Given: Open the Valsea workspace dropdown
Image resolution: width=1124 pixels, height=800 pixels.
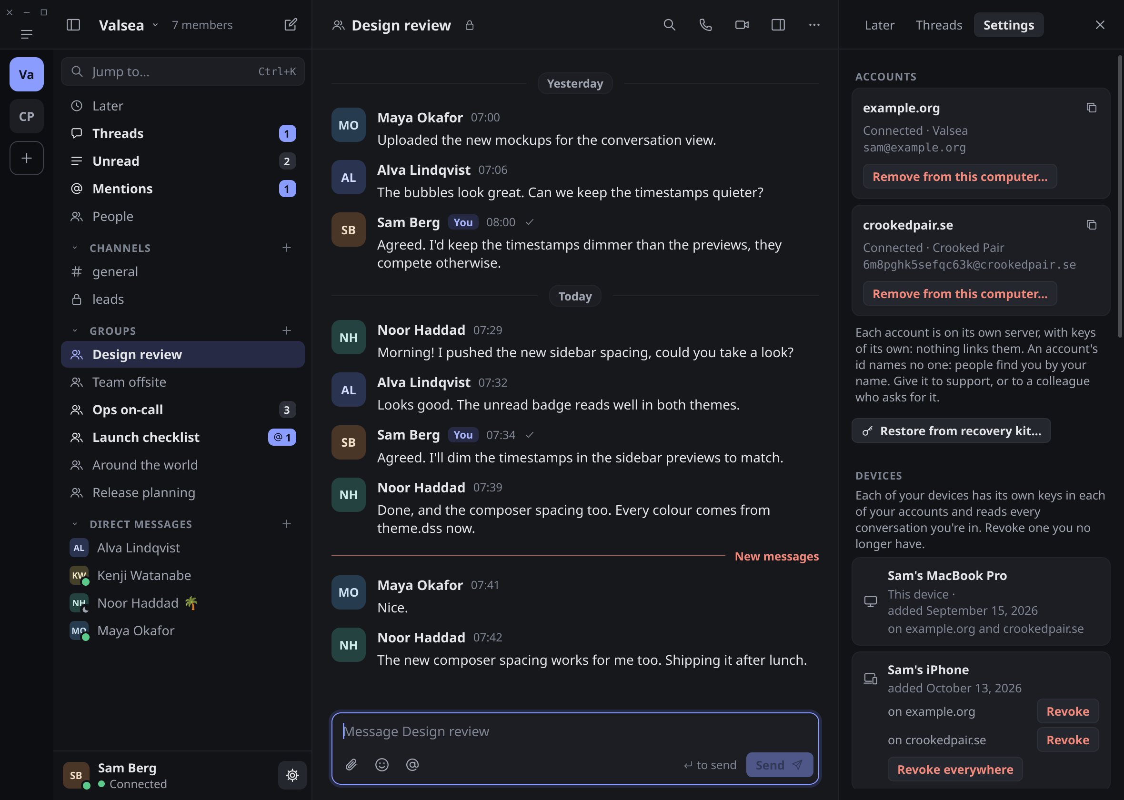Looking at the screenshot, I should coord(129,25).
